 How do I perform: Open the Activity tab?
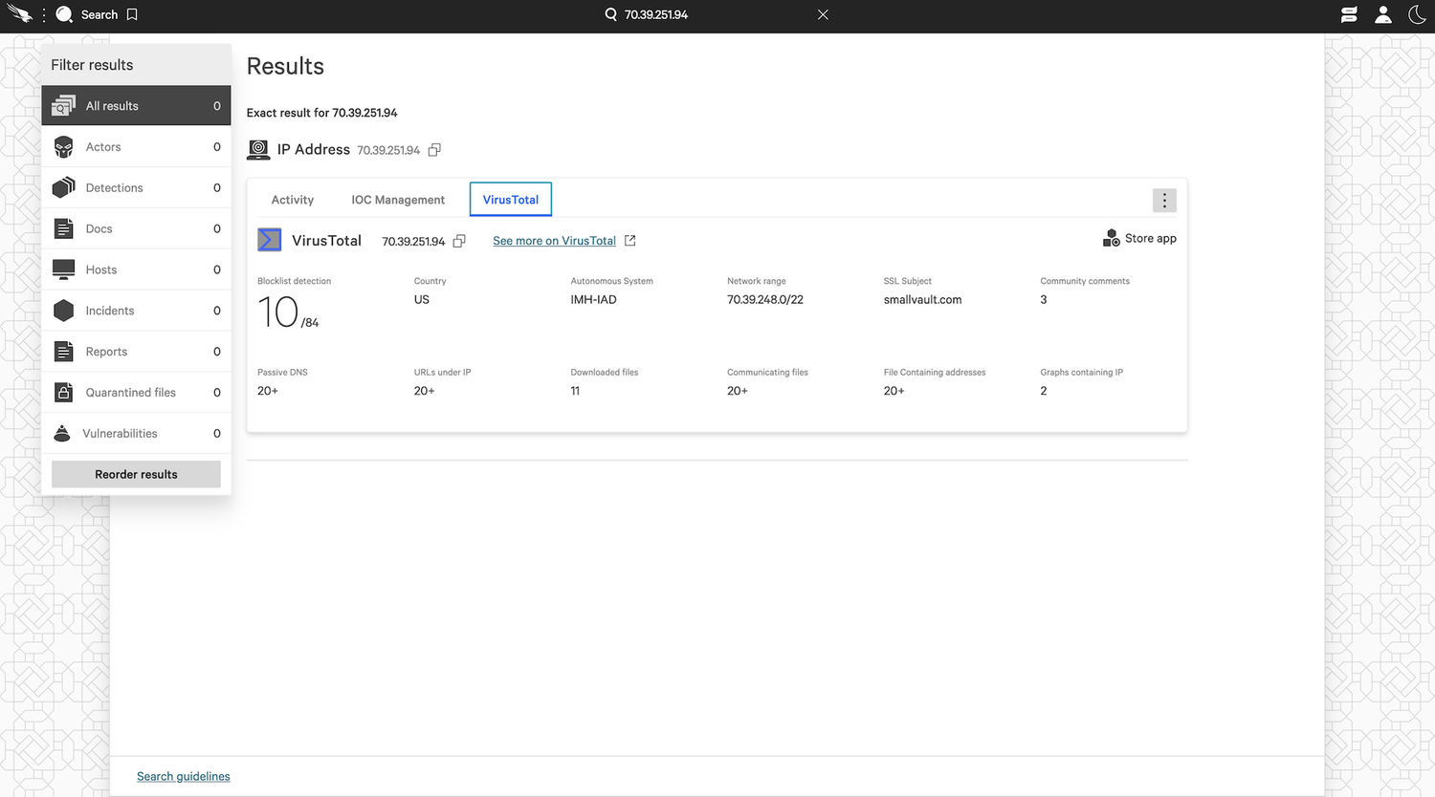(292, 199)
